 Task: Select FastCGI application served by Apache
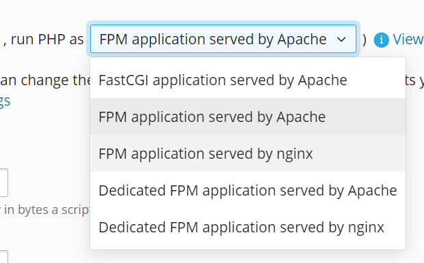[x=248, y=80]
